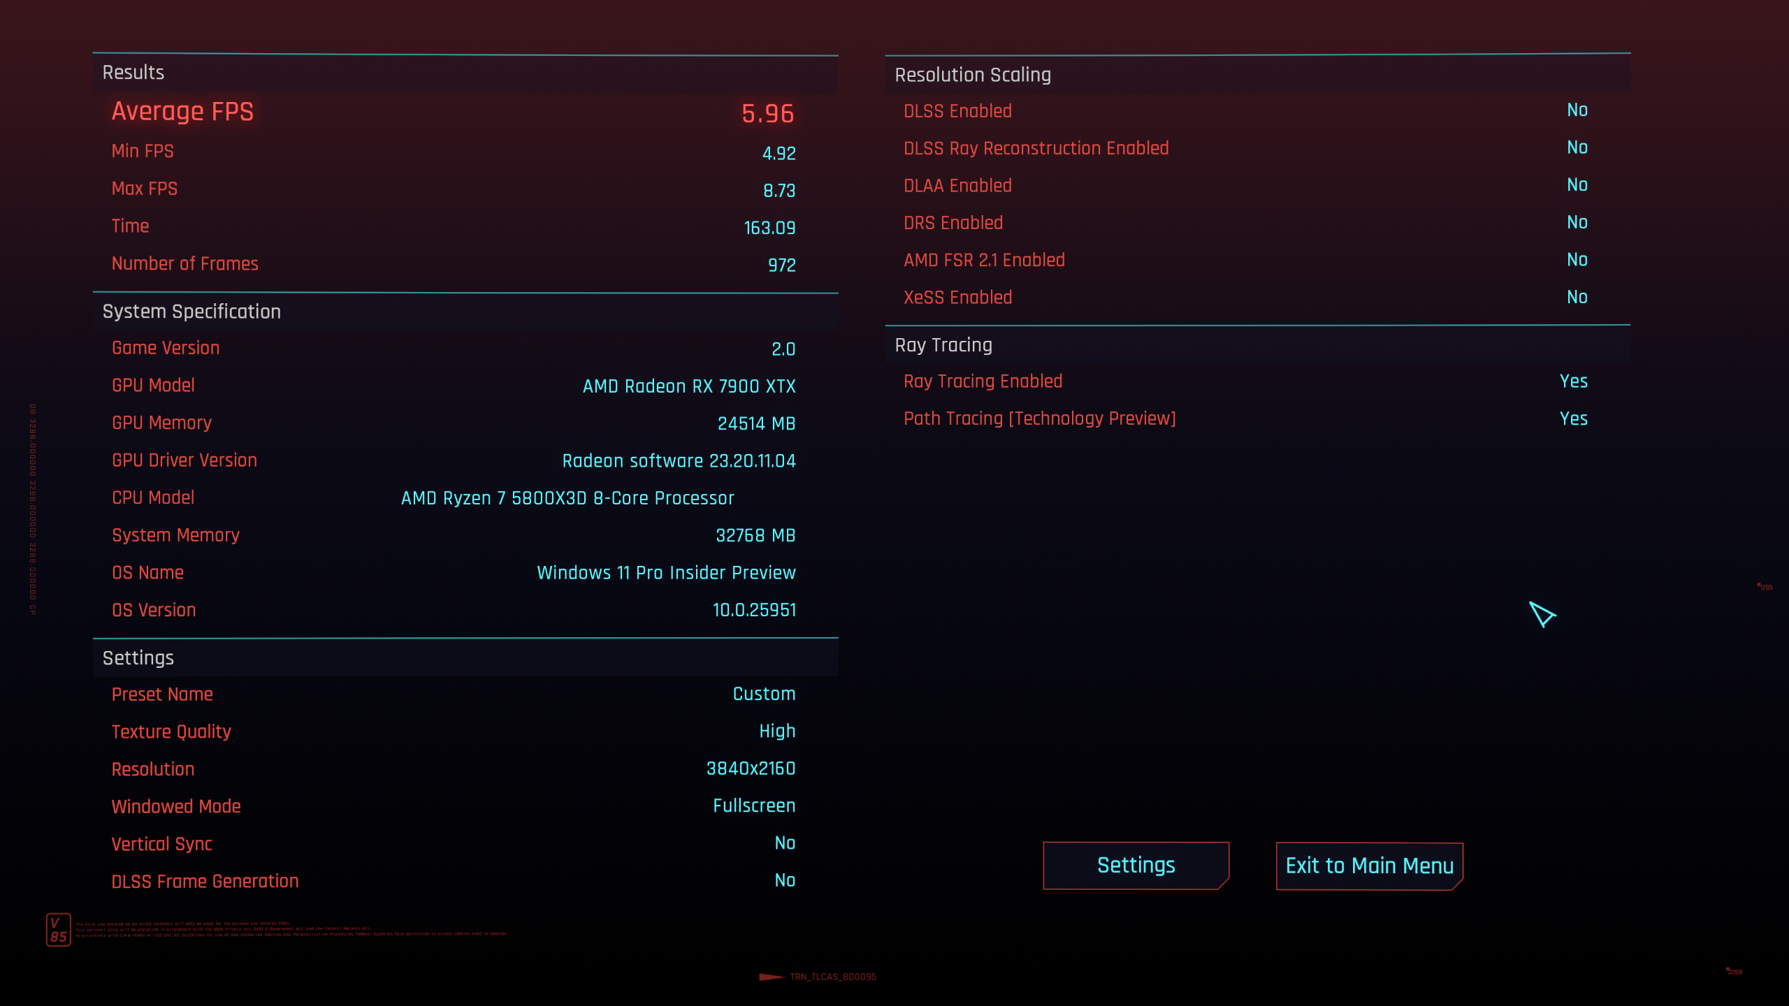Click Average FPS result value
Screen dimensions: 1789x1006
click(765, 113)
